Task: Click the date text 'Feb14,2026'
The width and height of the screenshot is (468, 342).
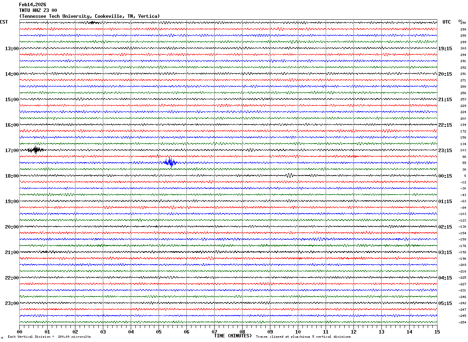Action: click(32, 5)
